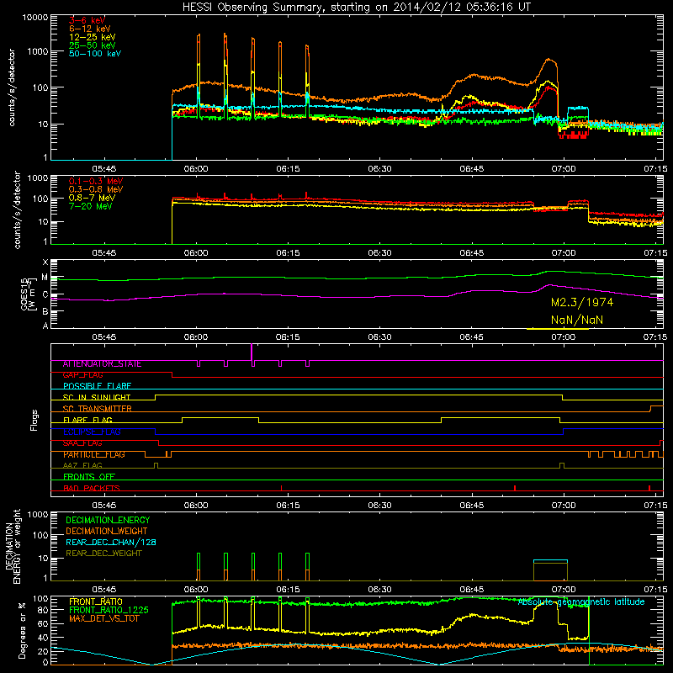The height and width of the screenshot is (673, 673).
Task: Click the HESSI Observing Summary plot title
Action: [x=356, y=7]
